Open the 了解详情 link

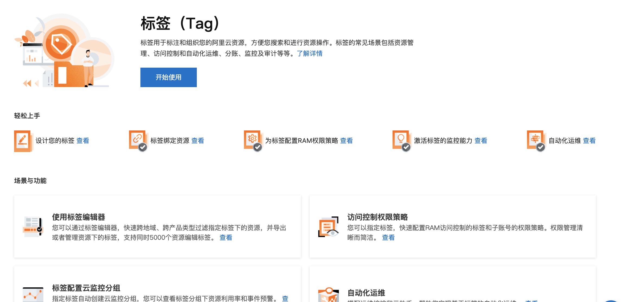[310, 54]
